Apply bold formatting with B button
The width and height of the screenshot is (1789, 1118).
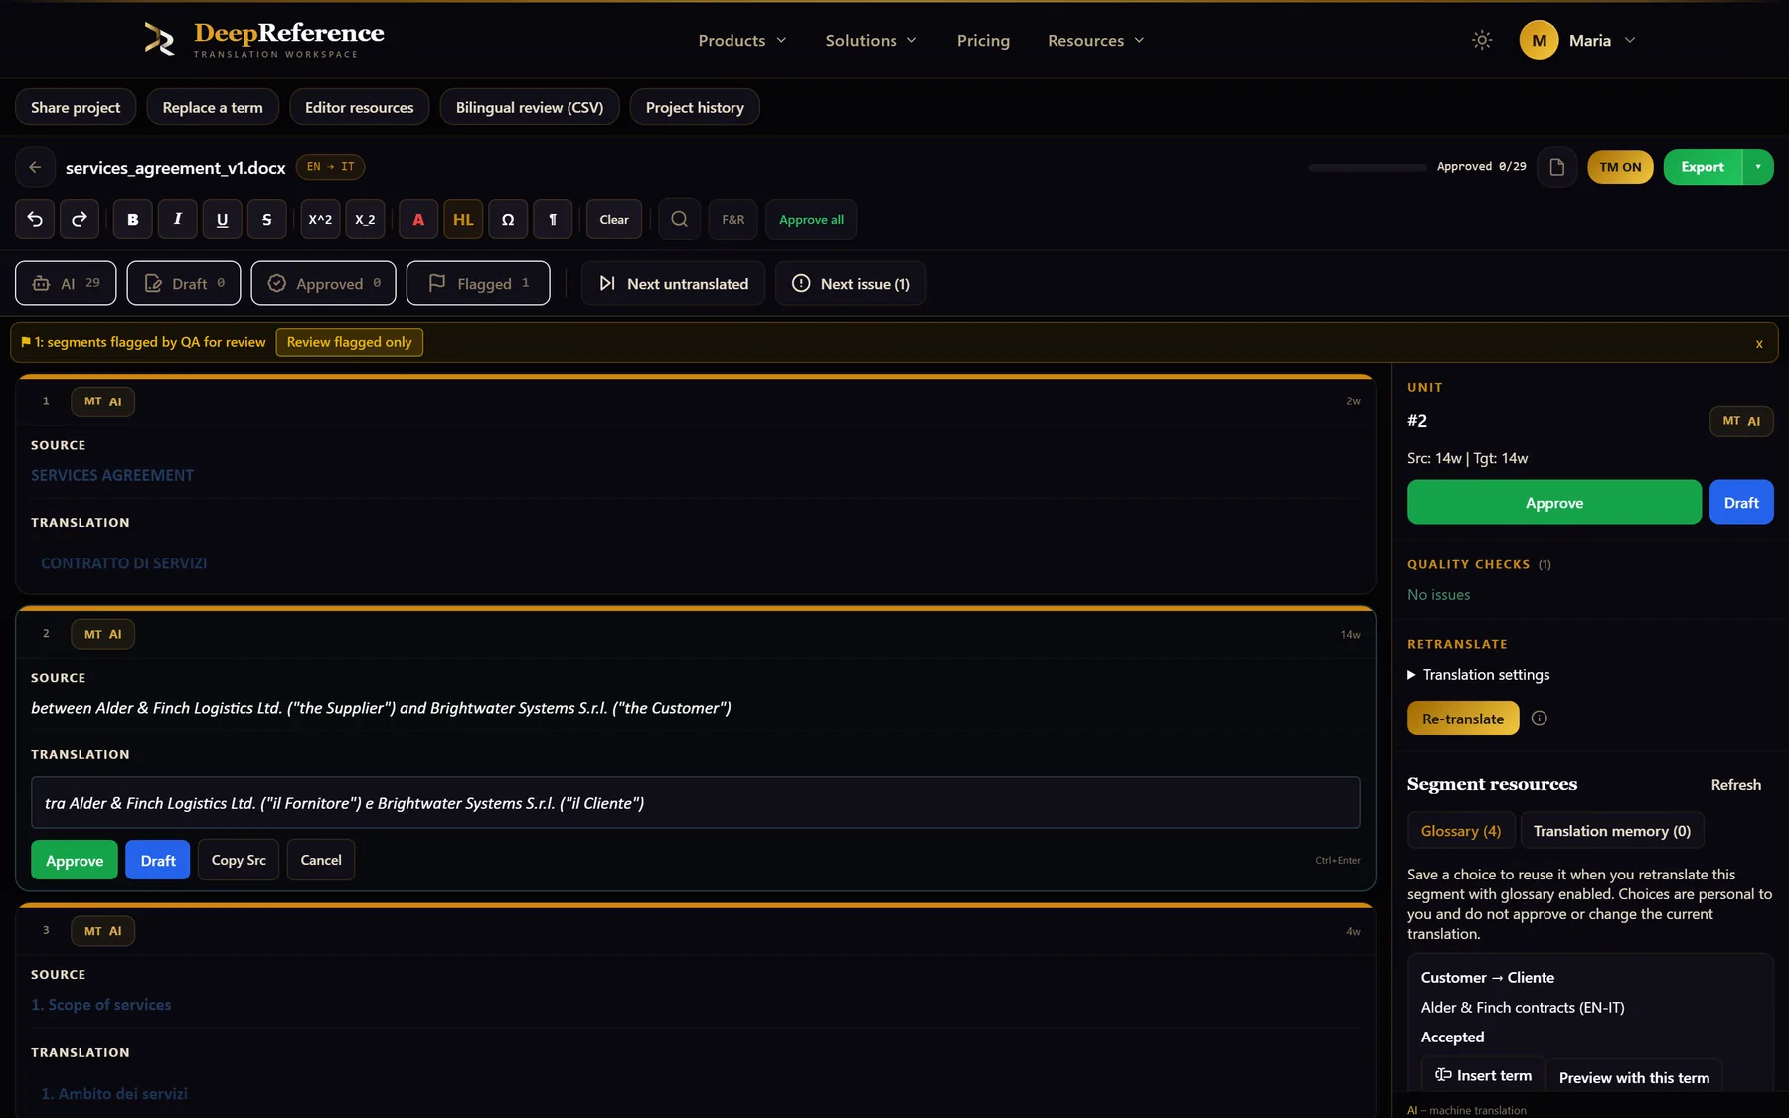tap(133, 219)
